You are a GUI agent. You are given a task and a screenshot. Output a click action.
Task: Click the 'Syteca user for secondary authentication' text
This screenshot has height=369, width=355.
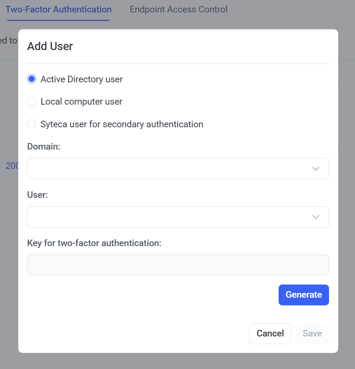coord(122,124)
